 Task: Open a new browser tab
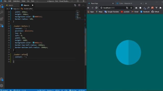pyautogui.click(x=146, y=3)
